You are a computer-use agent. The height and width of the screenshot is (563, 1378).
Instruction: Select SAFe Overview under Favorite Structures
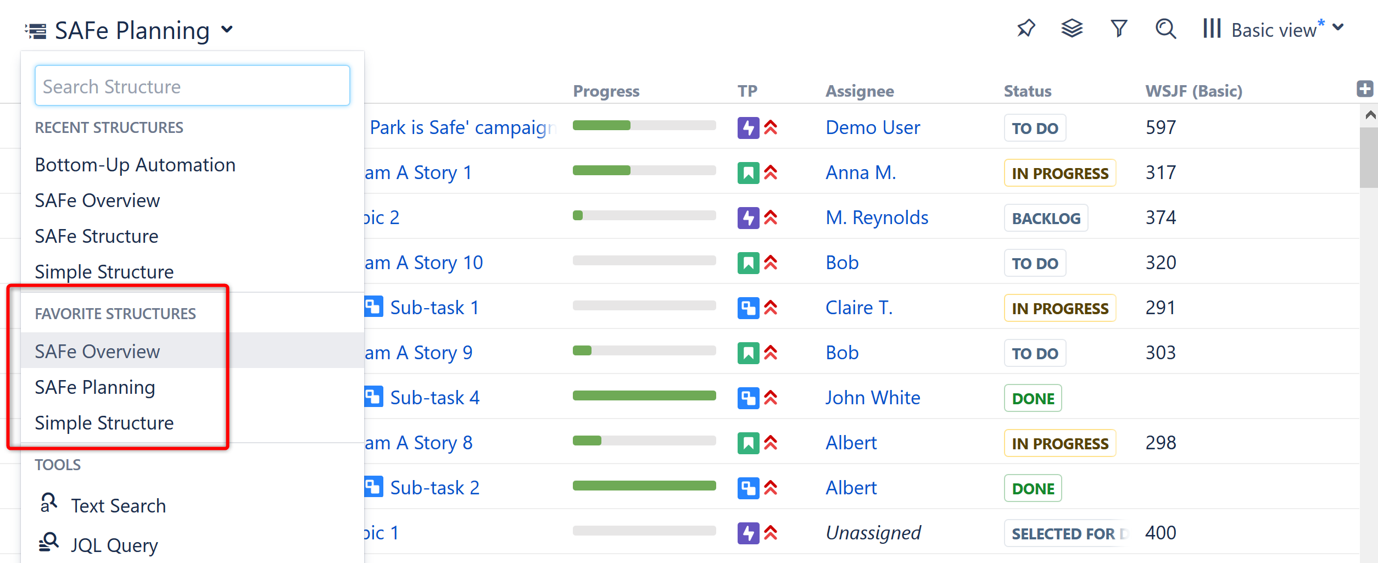click(97, 352)
